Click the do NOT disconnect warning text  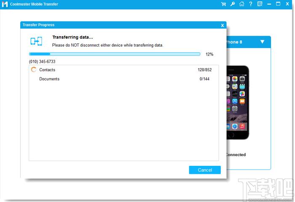107,45
